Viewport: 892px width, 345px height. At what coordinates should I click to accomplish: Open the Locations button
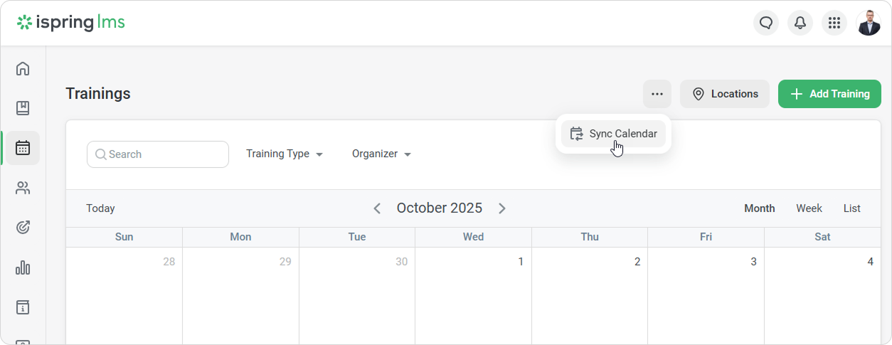click(x=725, y=94)
